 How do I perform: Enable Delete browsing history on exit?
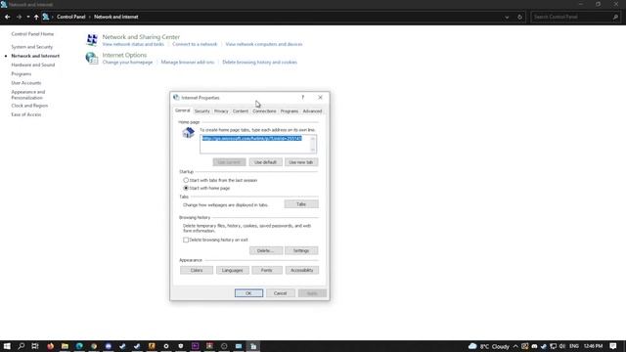pos(186,240)
